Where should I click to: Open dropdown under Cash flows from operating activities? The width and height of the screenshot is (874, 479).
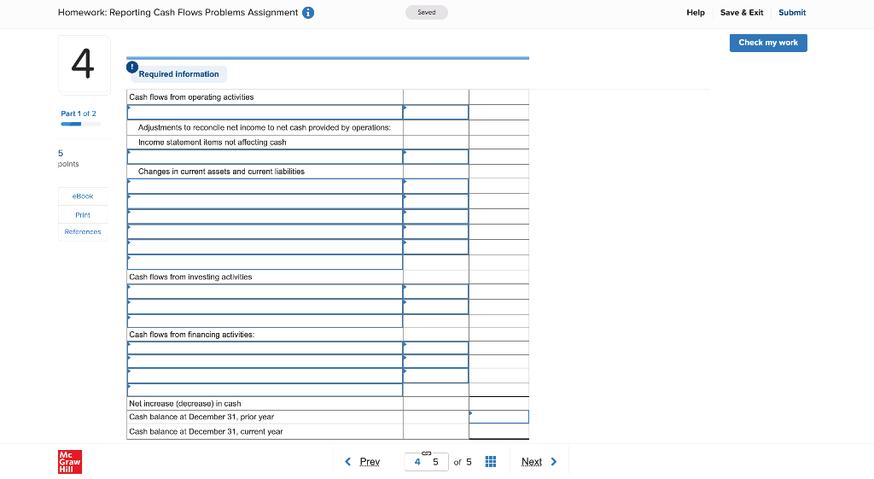click(265, 112)
